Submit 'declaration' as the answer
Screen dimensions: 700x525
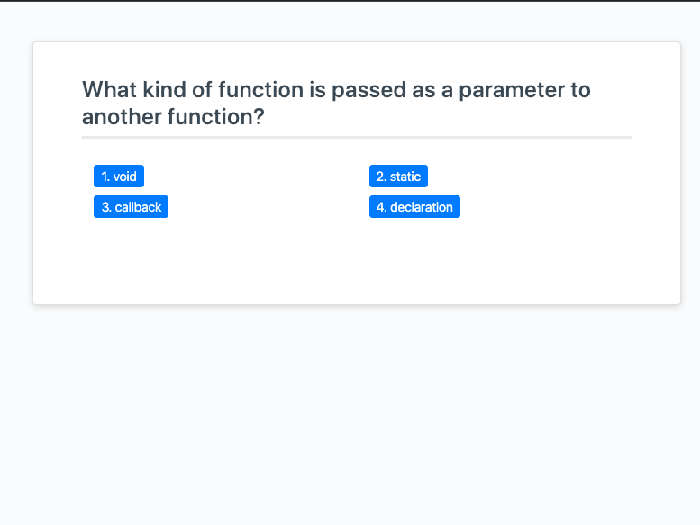(x=414, y=207)
